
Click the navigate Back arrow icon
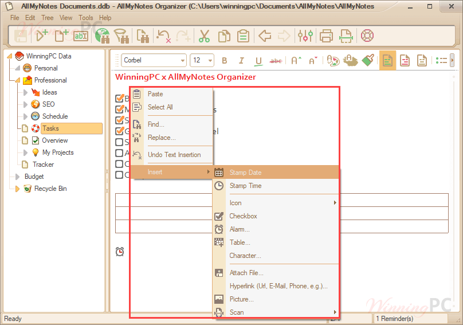point(265,36)
